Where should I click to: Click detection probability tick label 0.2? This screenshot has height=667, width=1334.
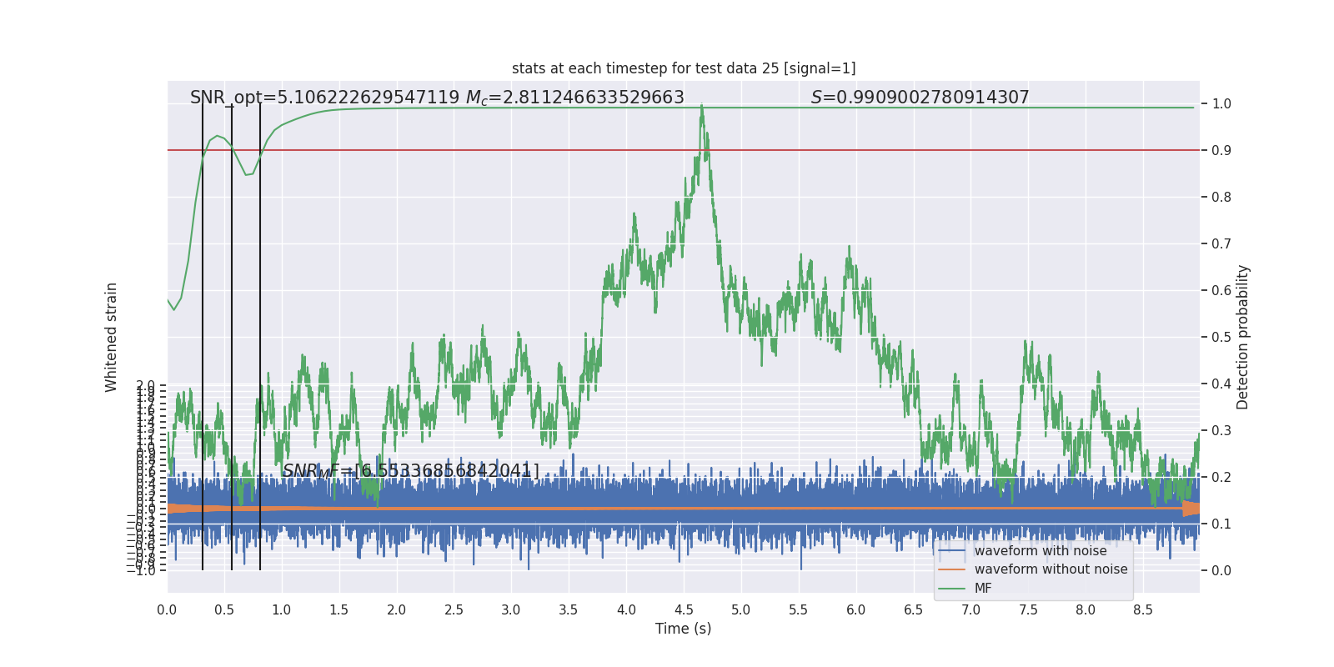(x=1221, y=478)
